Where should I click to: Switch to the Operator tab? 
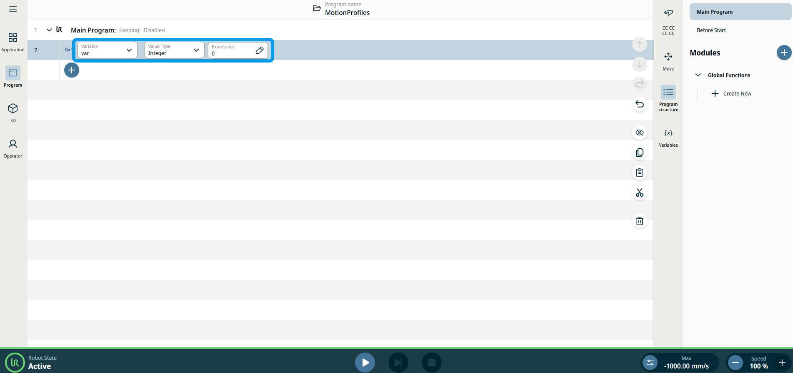tap(13, 148)
